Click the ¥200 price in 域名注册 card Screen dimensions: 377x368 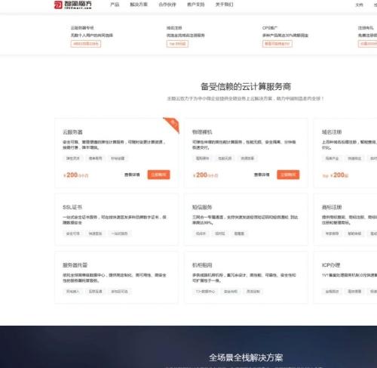336,175
